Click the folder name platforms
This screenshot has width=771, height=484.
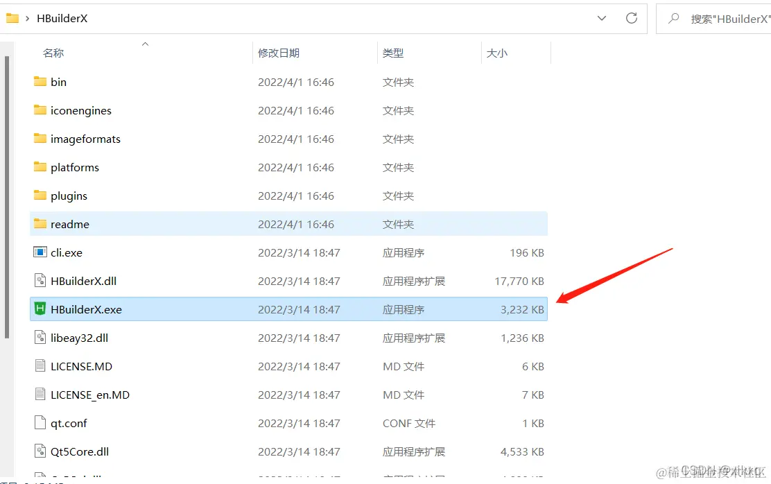pyautogui.click(x=75, y=168)
